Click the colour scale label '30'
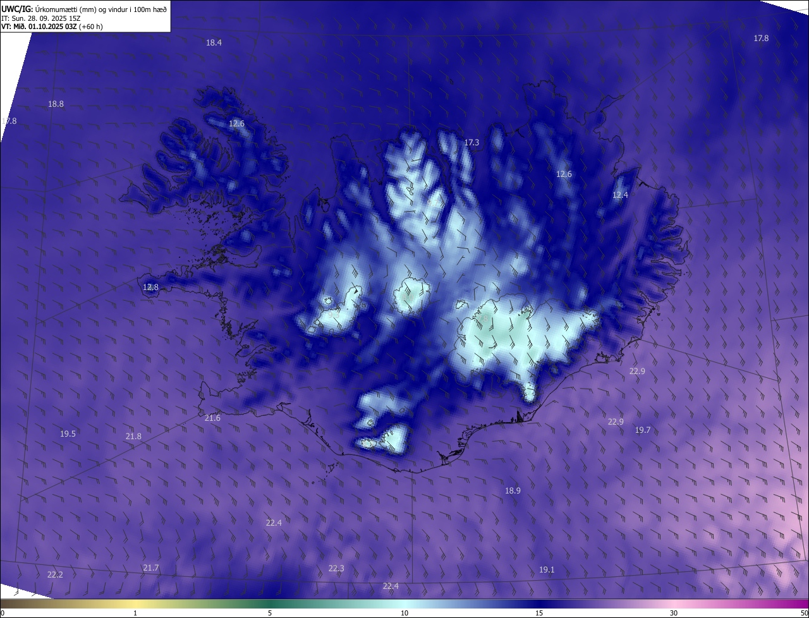 click(x=674, y=613)
